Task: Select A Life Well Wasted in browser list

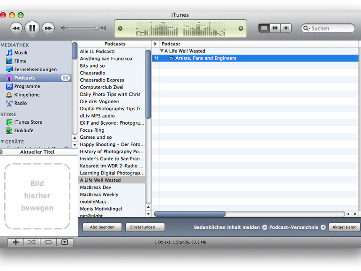Action: point(112,180)
